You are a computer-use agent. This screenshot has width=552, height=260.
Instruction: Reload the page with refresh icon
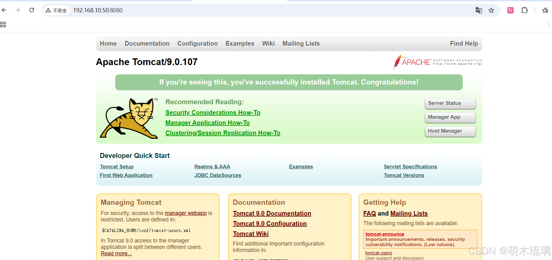(32, 10)
